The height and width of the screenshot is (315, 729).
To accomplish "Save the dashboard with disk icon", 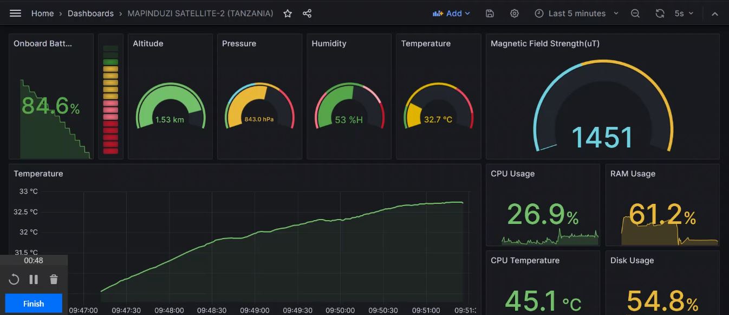I will [x=490, y=14].
